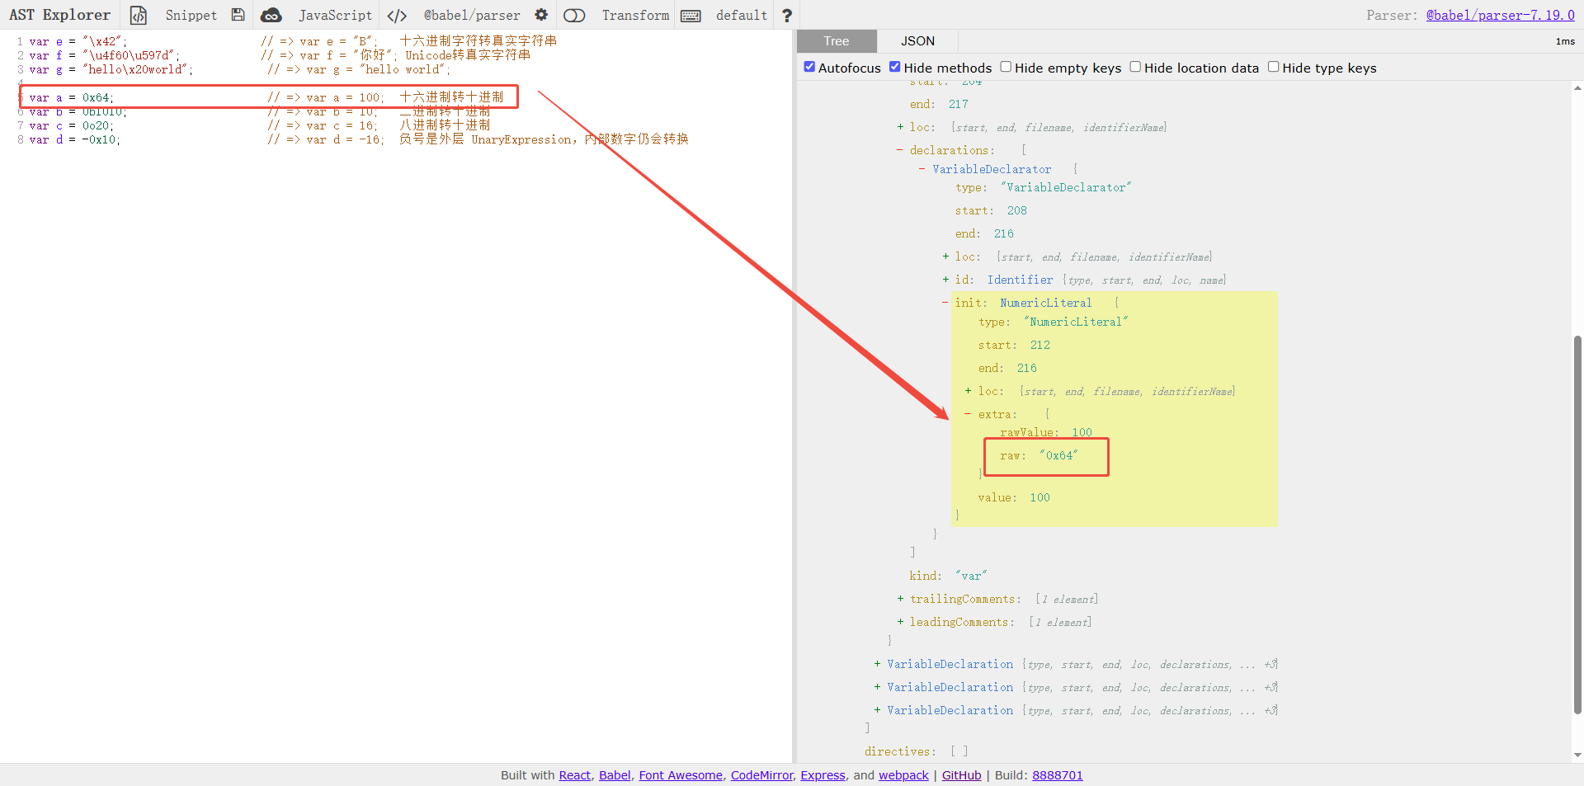Click the webpack footer link
This screenshot has width=1584, height=786.
coord(903,775)
